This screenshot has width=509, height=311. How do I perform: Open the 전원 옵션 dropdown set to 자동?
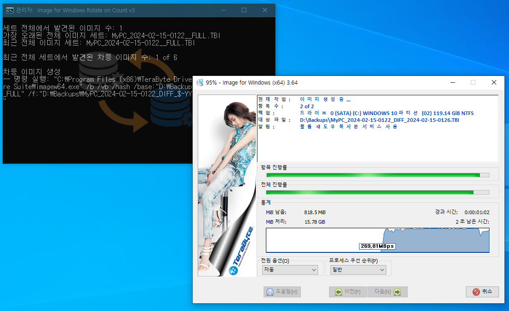290,270
